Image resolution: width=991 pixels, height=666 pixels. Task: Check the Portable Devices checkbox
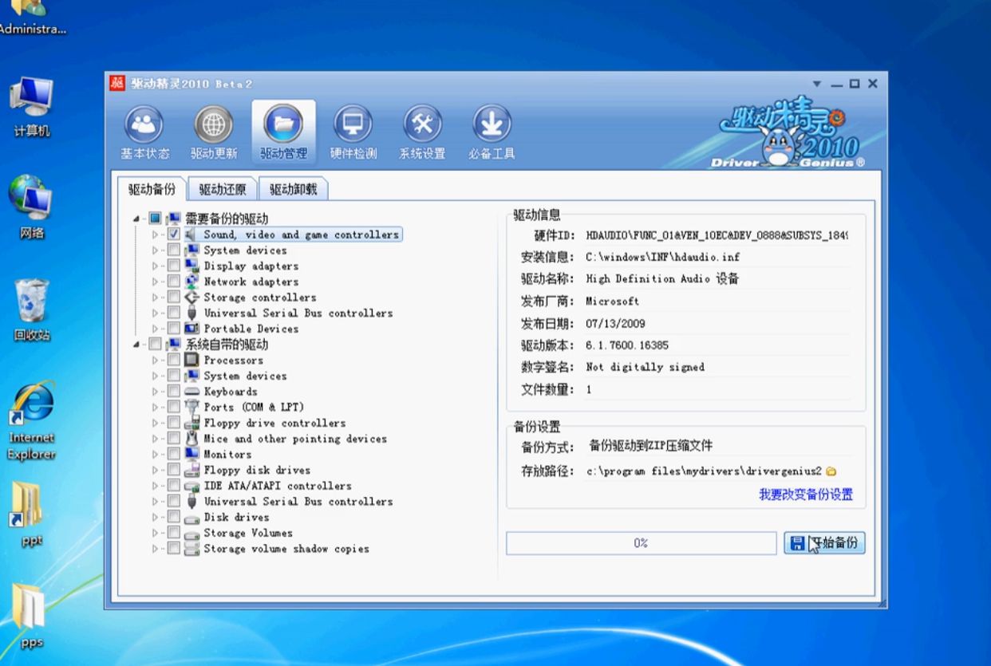click(x=173, y=329)
